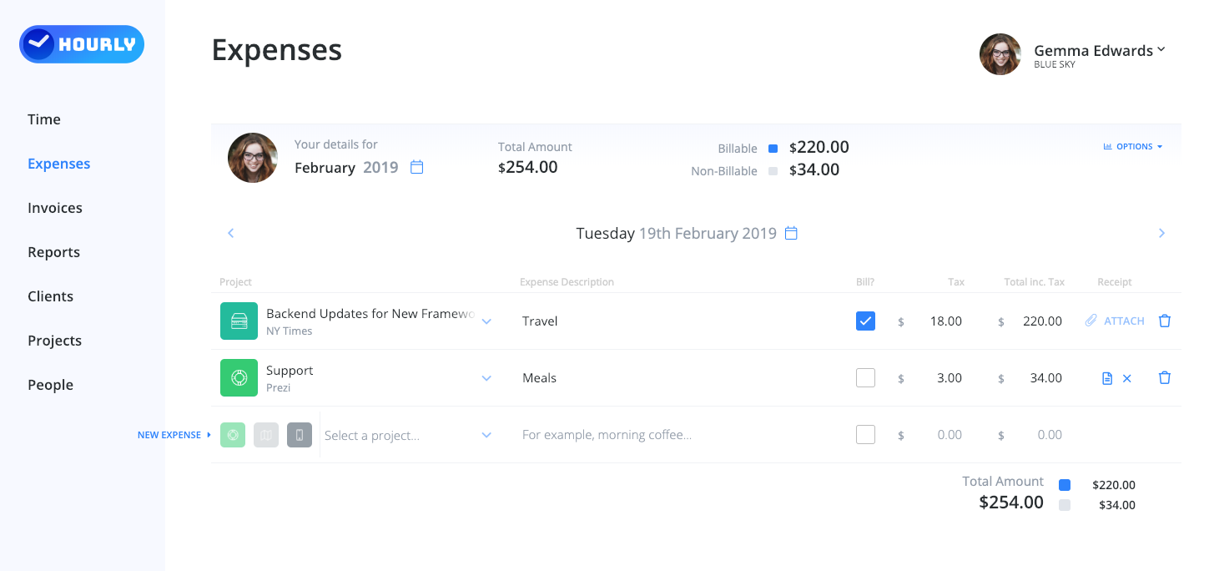The width and height of the screenshot is (1209, 571).
Task: Click the new expense tax field
Action: pos(950,435)
